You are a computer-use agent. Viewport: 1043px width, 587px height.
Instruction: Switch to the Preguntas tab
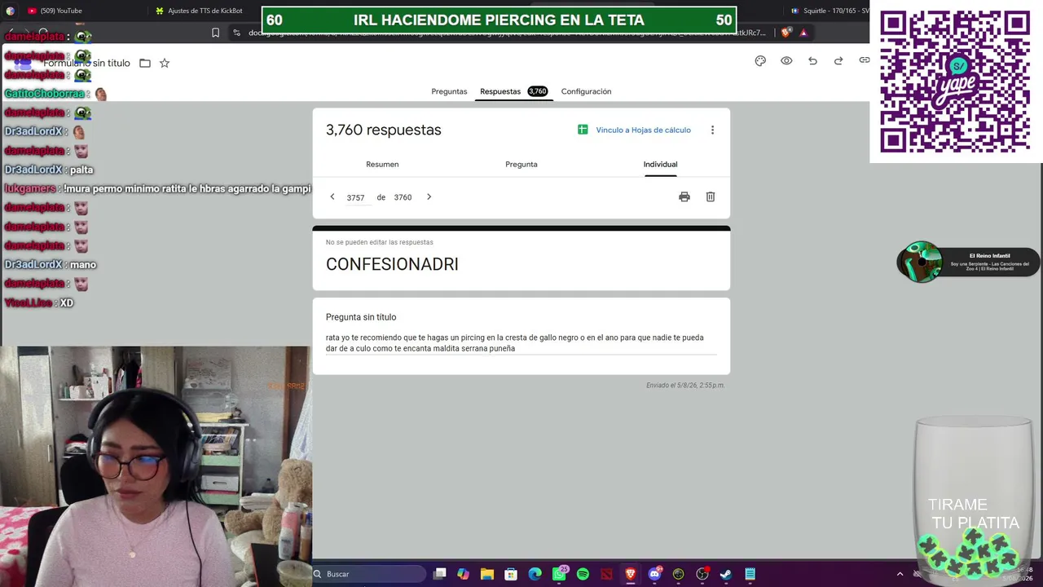(x=449, y=91)
